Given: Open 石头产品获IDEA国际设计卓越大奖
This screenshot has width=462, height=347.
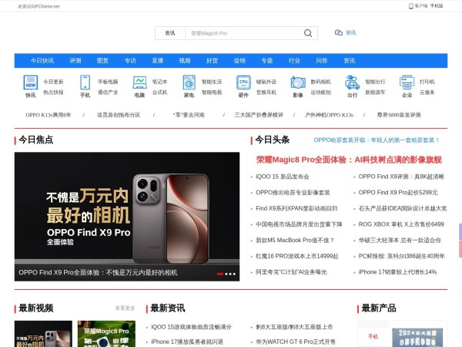Looking at the screenshot, I should [403, 208].
